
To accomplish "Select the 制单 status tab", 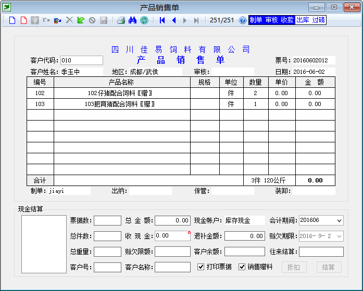I will coord(256,20).
